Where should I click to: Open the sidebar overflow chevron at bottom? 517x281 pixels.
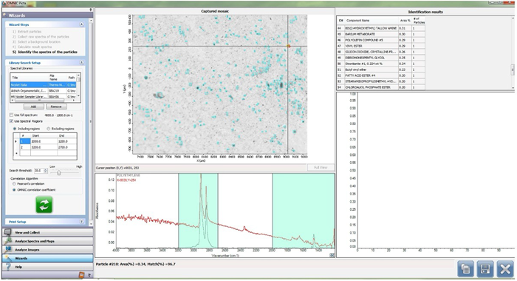pyautogui.click(x=89, y=275)
